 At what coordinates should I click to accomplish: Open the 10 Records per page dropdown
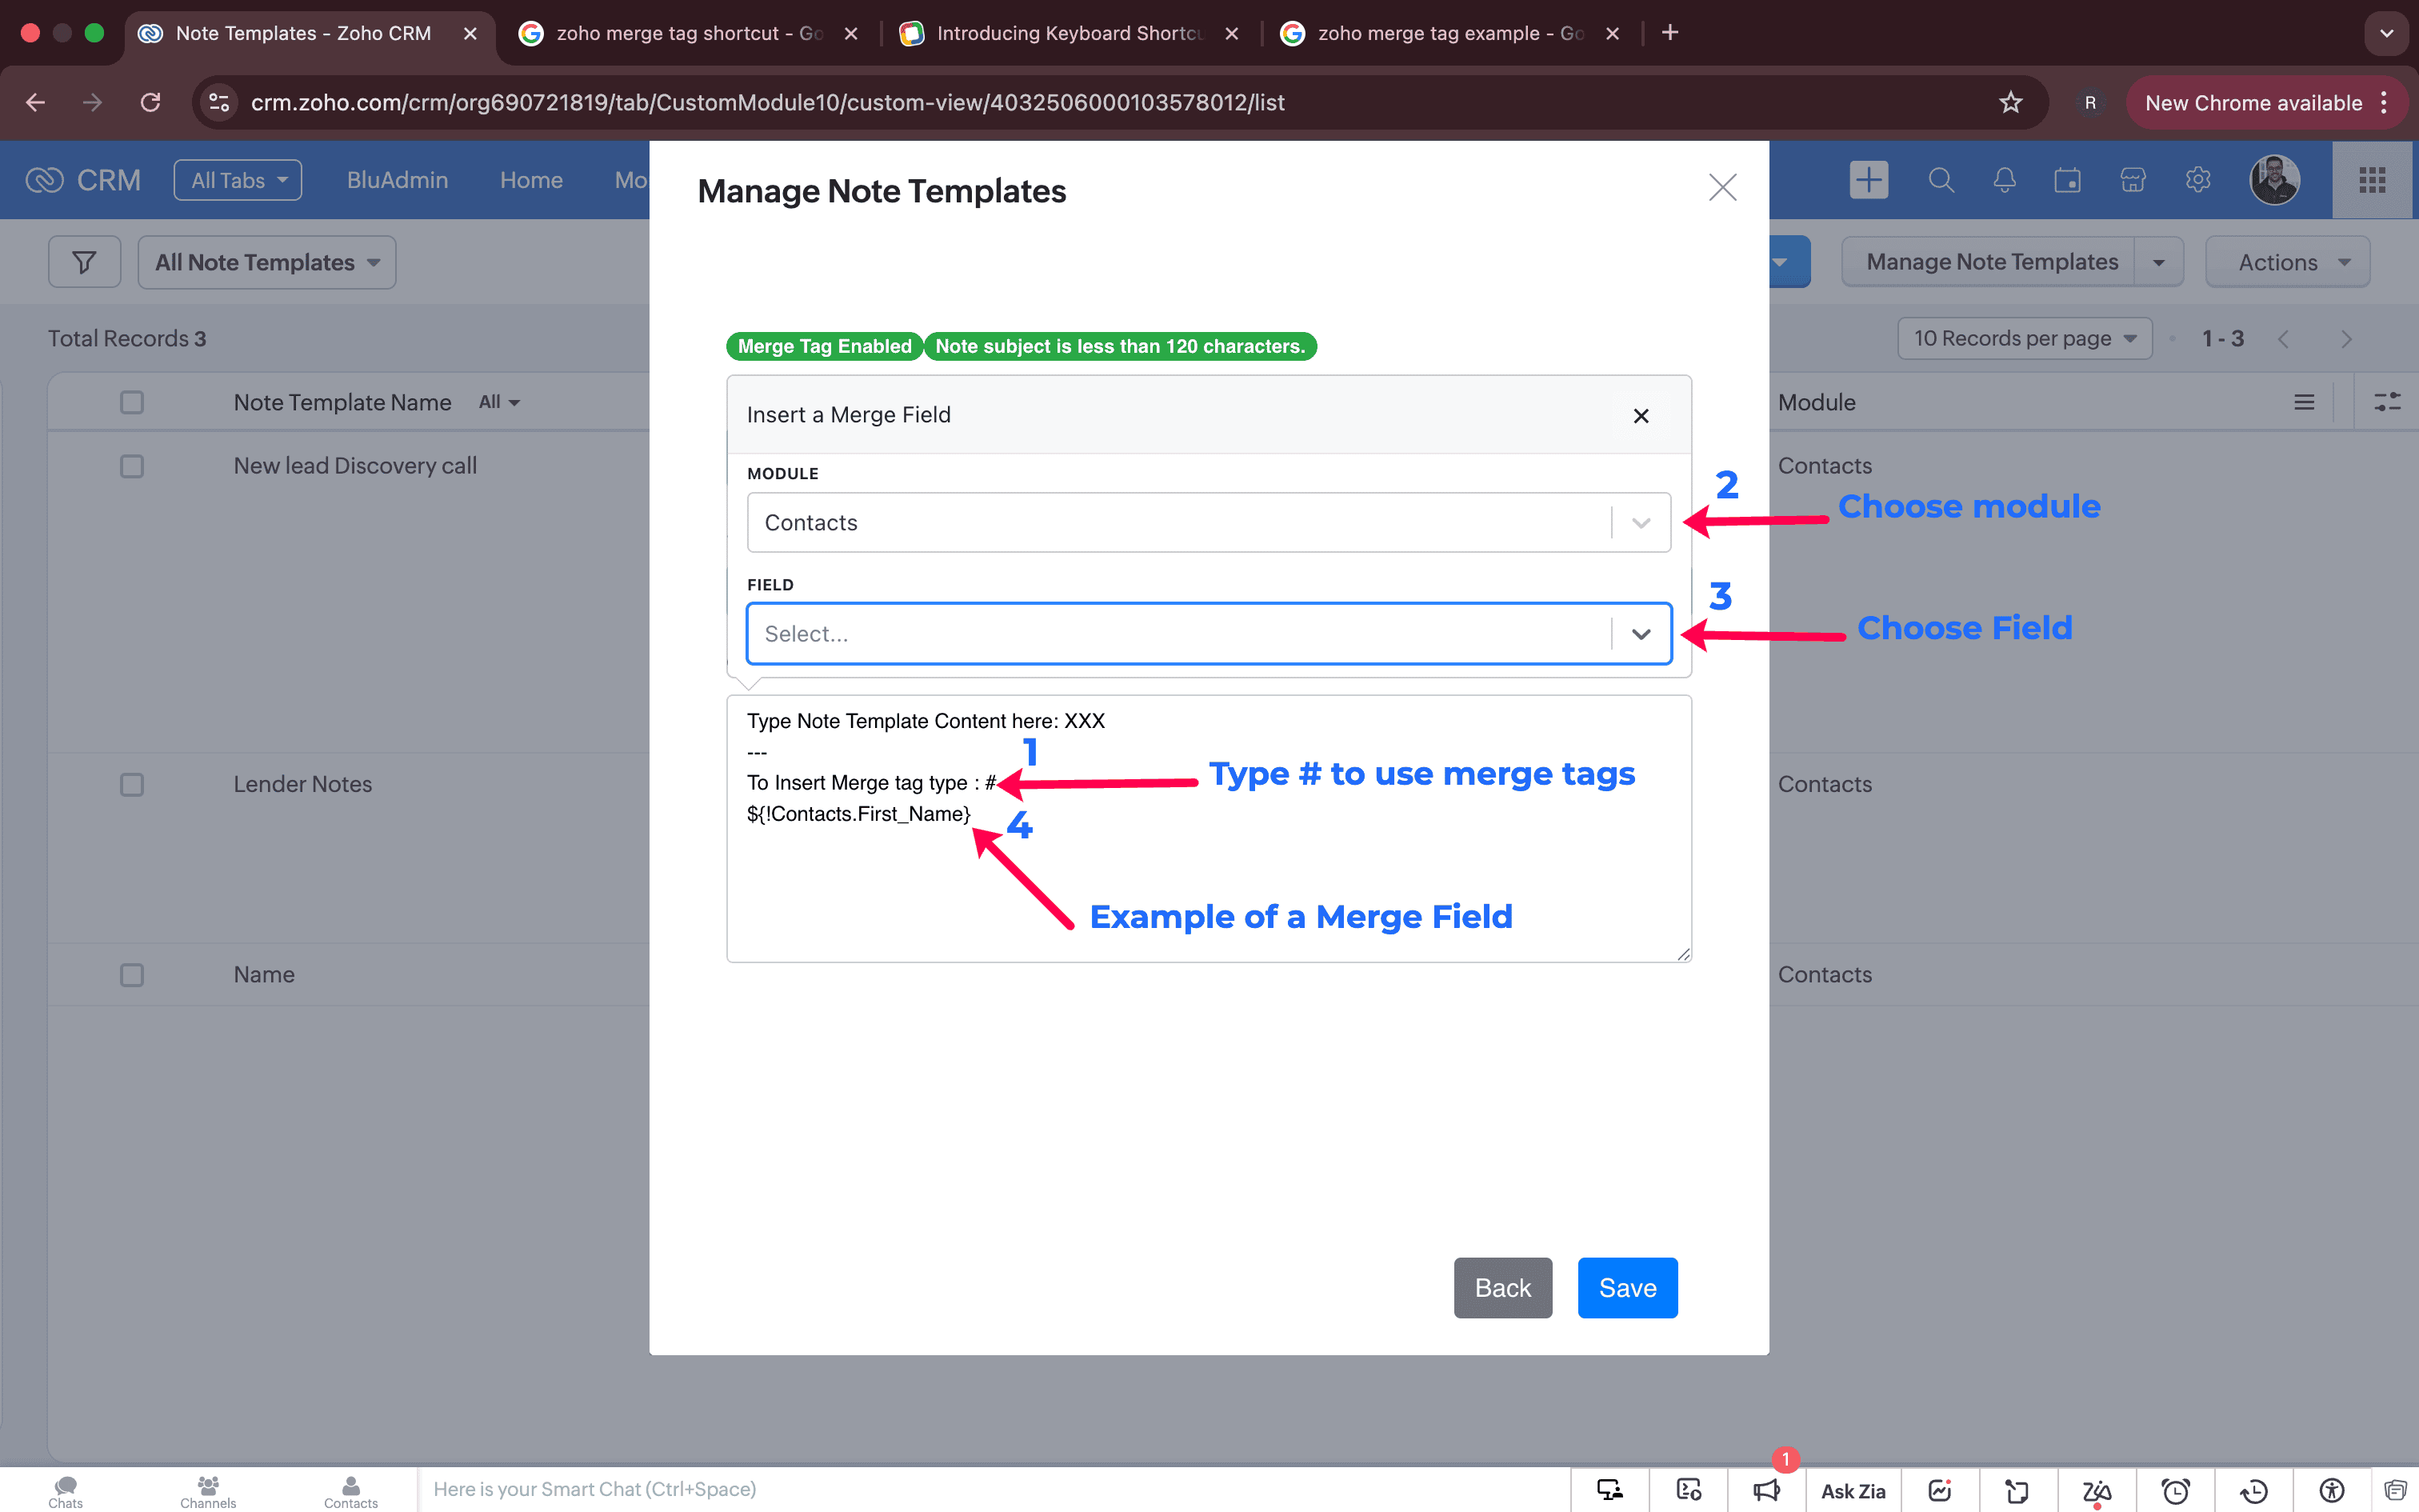tap(2024, 338)
